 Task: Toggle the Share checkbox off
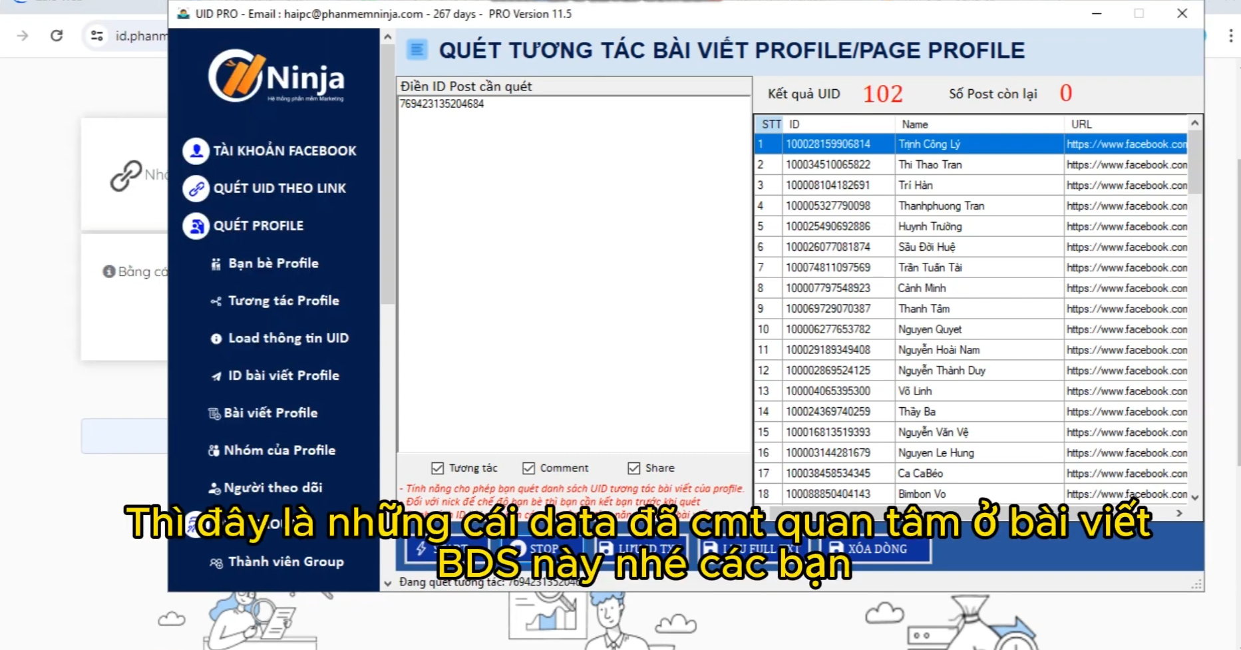click(x=633, y=467)
